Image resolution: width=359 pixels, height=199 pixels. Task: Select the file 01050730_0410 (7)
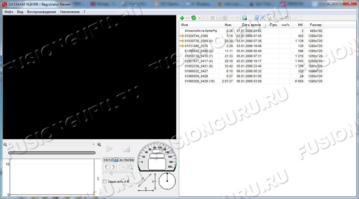[x=199, y=56]
